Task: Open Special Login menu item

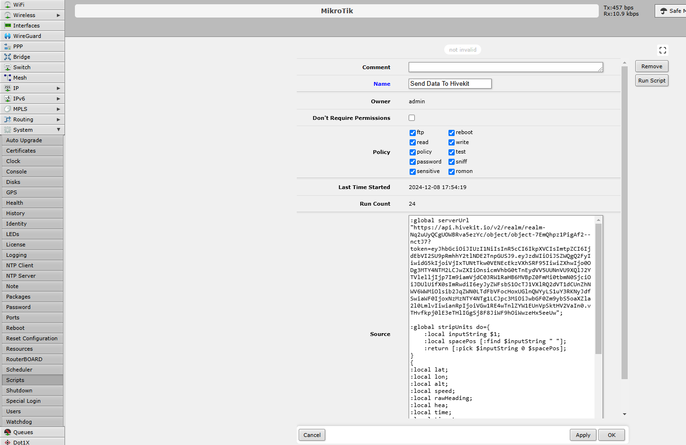Action: [x=32, y=401]
